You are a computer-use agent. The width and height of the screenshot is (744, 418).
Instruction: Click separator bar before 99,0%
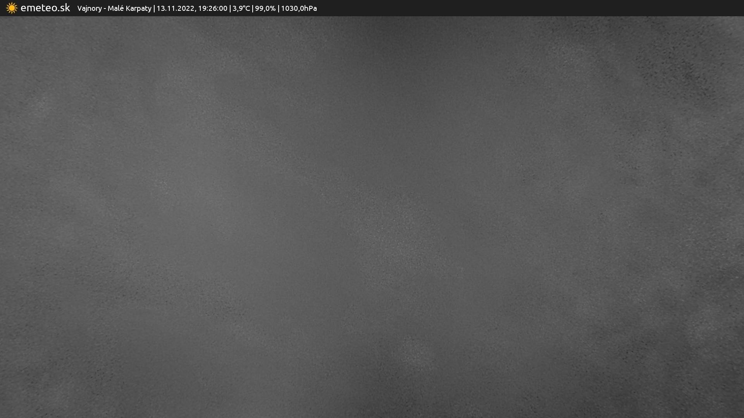click(253, 9)
